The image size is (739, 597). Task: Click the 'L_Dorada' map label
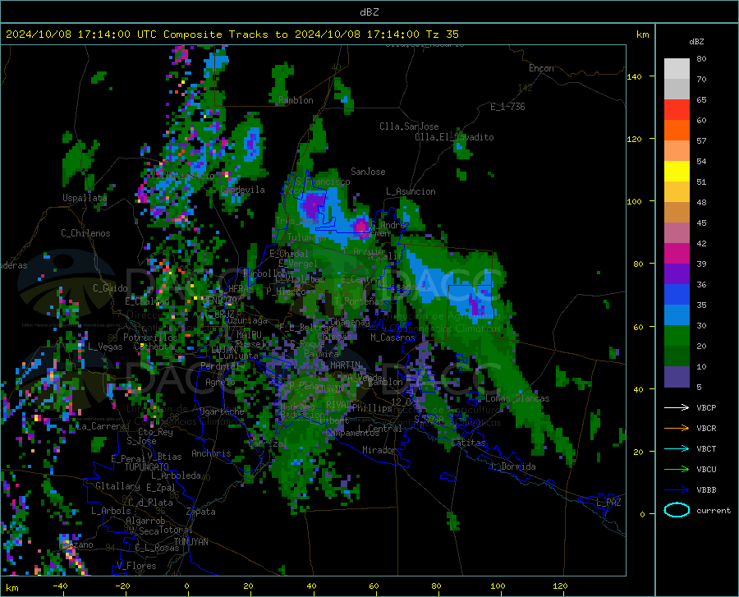click(x=512, y=466)
